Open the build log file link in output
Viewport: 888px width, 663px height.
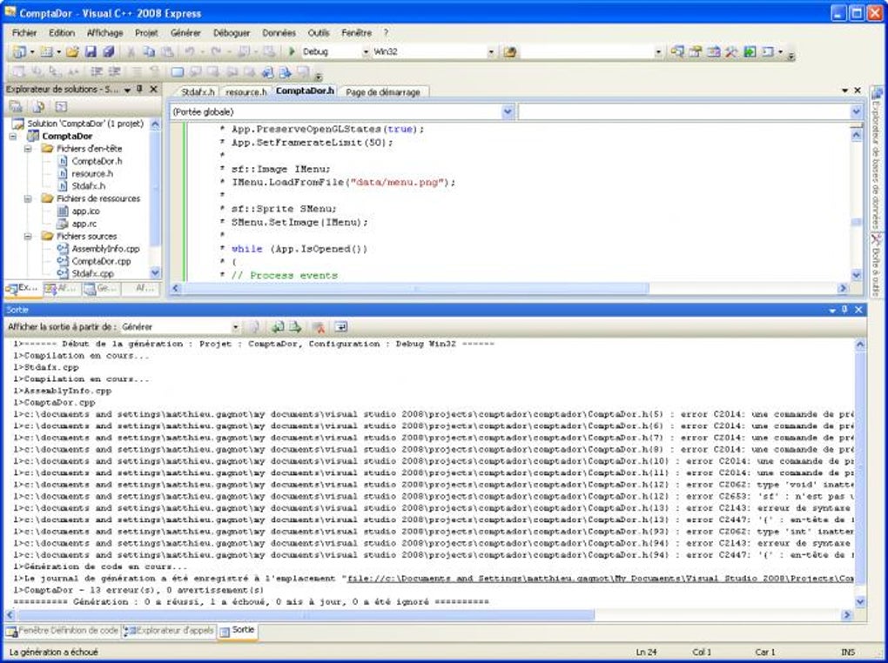click(x=600, y=579)
